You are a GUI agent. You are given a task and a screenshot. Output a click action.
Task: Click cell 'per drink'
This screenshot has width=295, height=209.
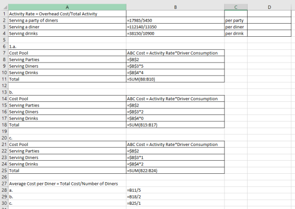(x=236, y=34)
